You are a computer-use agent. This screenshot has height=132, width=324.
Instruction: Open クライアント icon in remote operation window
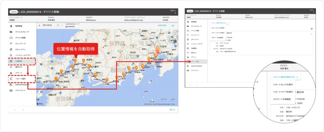point(188,70)
